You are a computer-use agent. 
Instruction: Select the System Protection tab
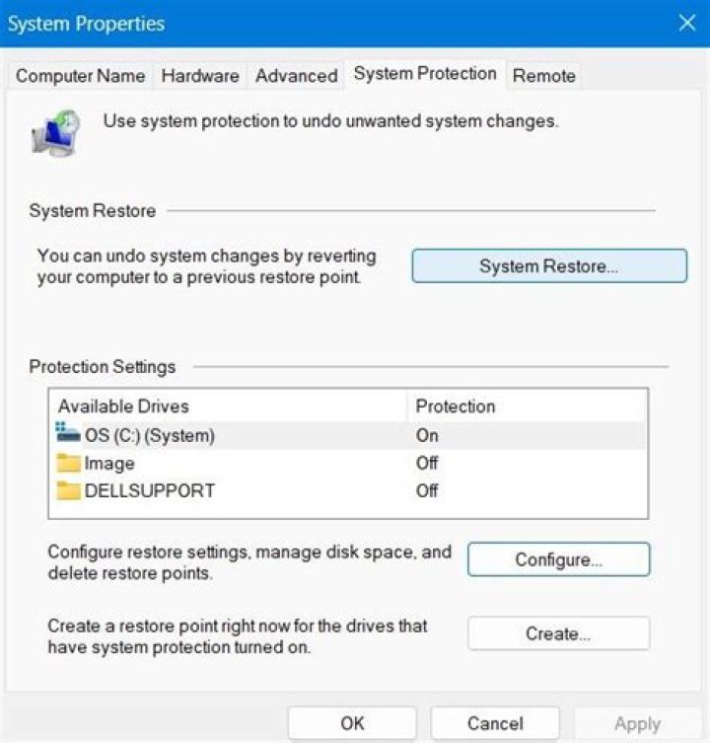425,74
